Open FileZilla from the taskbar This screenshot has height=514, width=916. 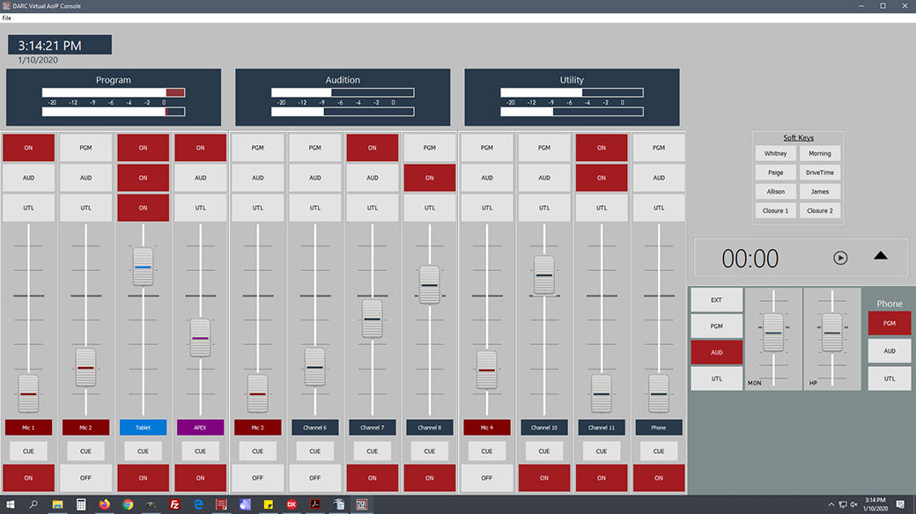[175, 504]
